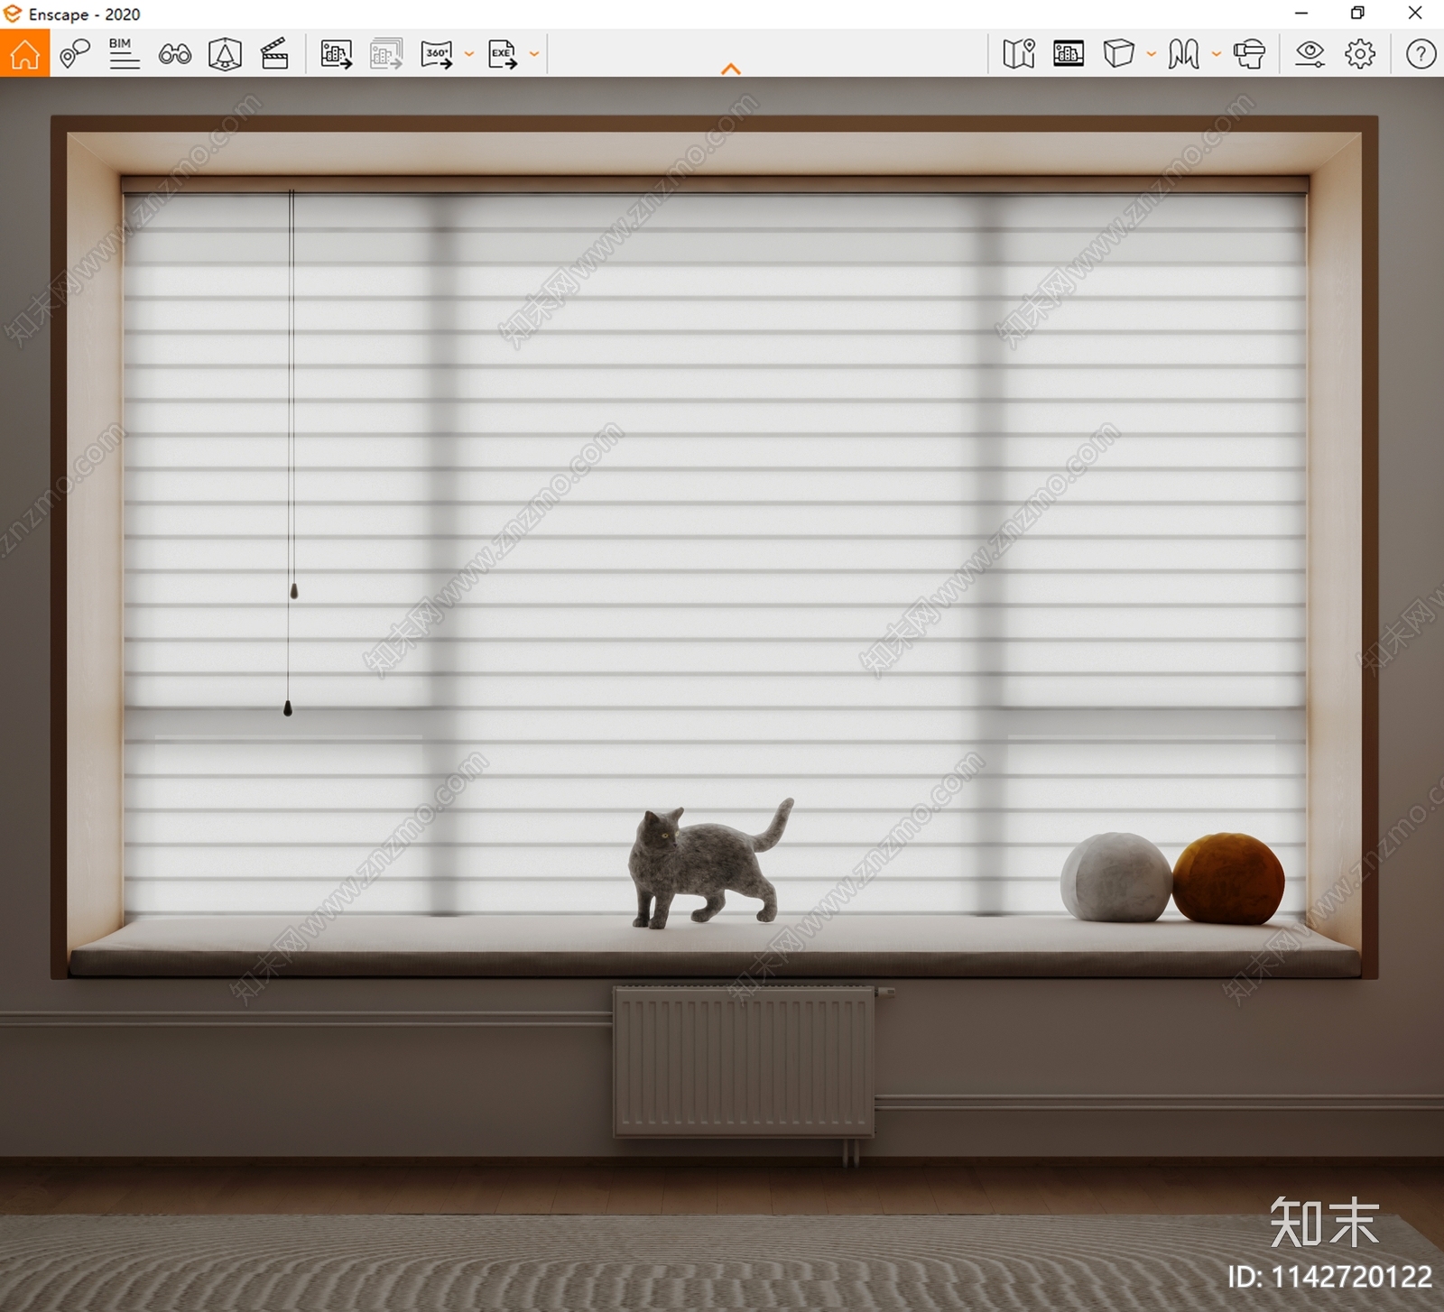Close the Enscape 2020 window
This screenshot has width=1444, height=1312.
[1415, 14]
